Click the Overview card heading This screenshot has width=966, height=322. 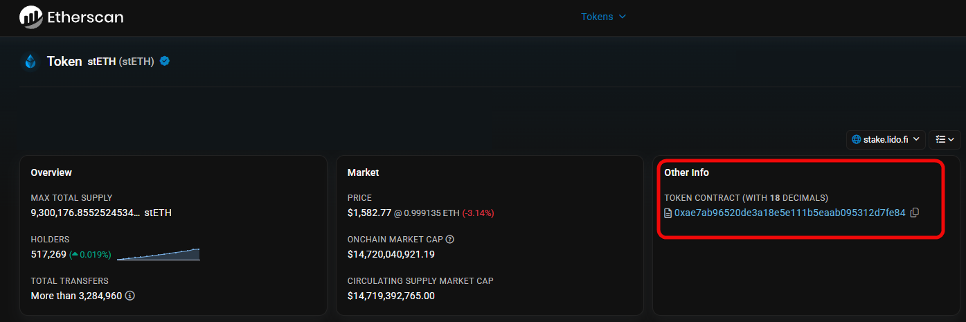pos(51,172)
